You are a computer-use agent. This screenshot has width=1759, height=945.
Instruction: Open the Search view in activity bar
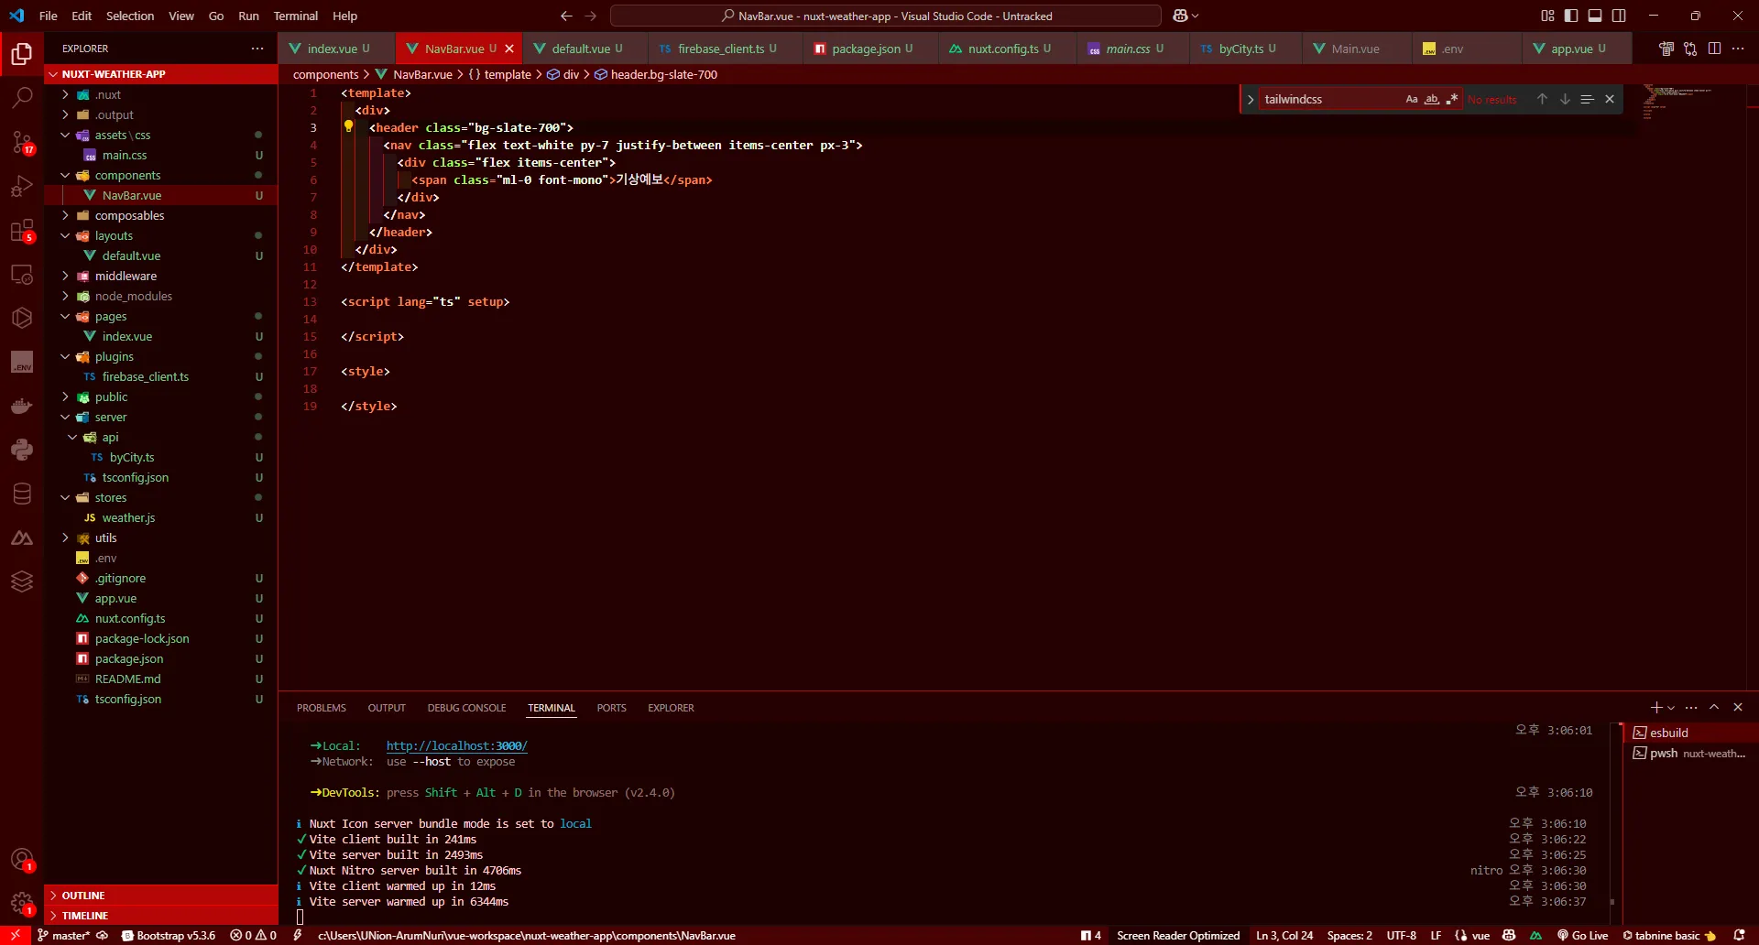pos(22,97)
